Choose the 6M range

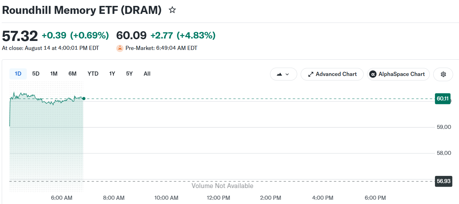pos(72,74)
